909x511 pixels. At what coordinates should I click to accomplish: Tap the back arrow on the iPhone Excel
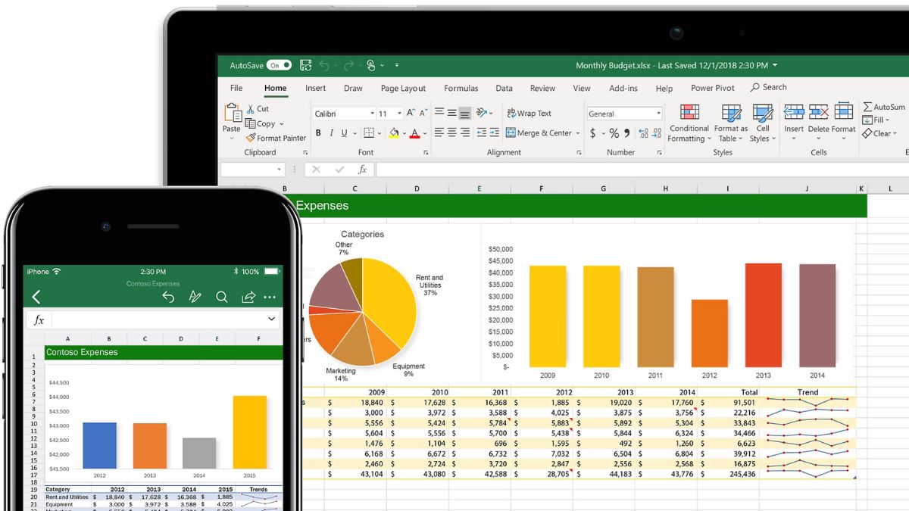click(36, 298)
